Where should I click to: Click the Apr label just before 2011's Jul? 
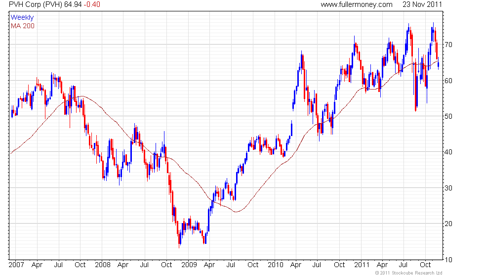coord(382,265)
